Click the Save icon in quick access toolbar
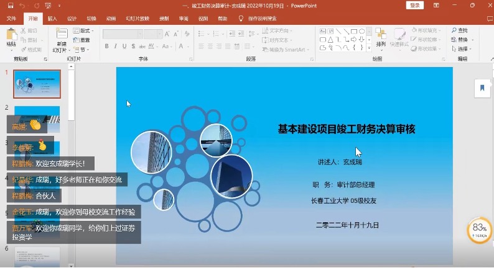Image resolution: width=494 pixels, height=268 pixels. 10,6
